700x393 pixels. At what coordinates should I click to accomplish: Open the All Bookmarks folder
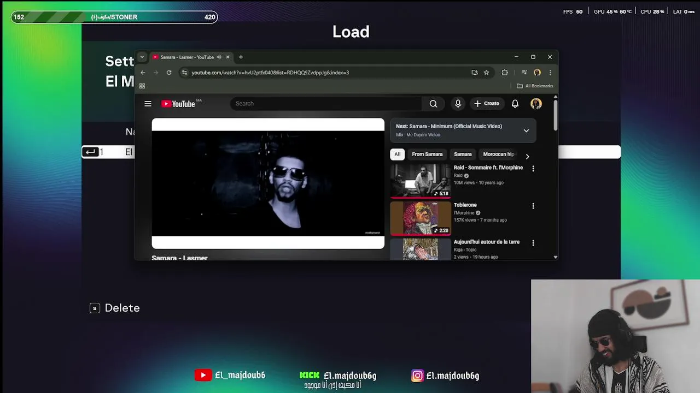click(535, 86)
